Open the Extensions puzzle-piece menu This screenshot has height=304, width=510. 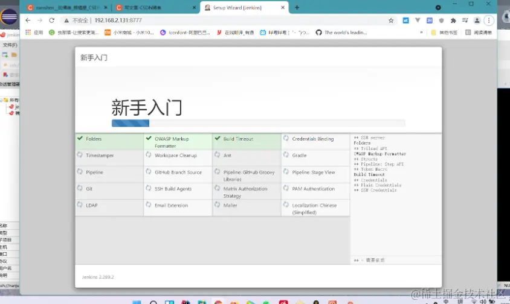[x=453, y=21]
